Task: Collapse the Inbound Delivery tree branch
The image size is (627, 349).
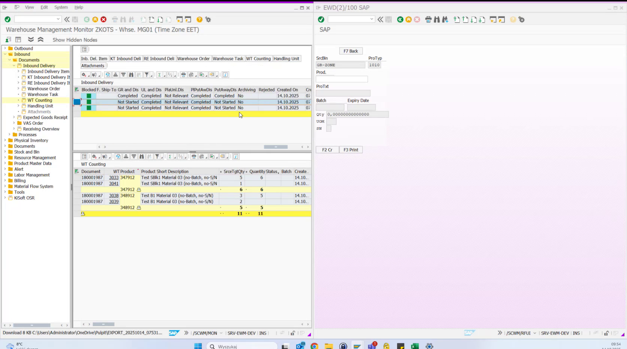Action: 13,66
